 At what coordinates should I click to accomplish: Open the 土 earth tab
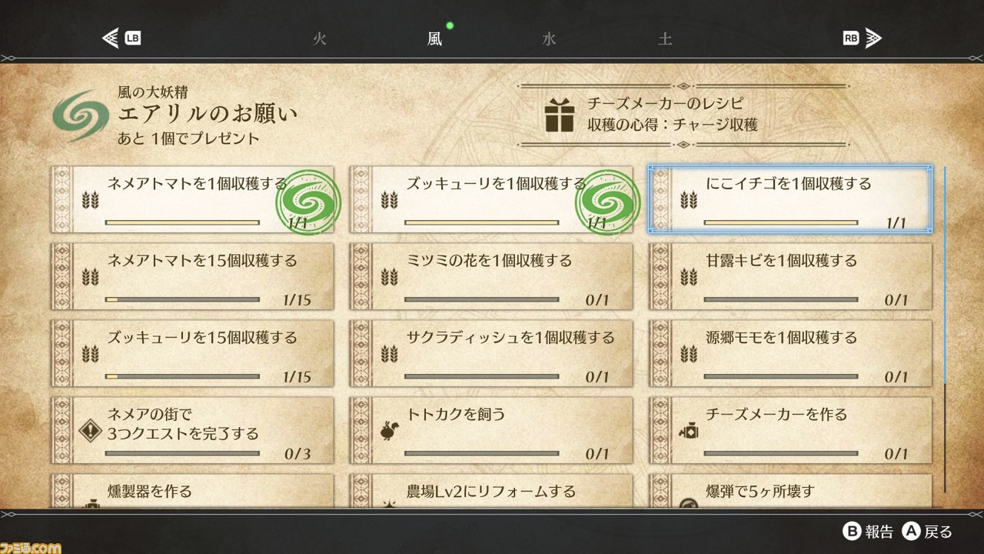[x=665, y=38]
